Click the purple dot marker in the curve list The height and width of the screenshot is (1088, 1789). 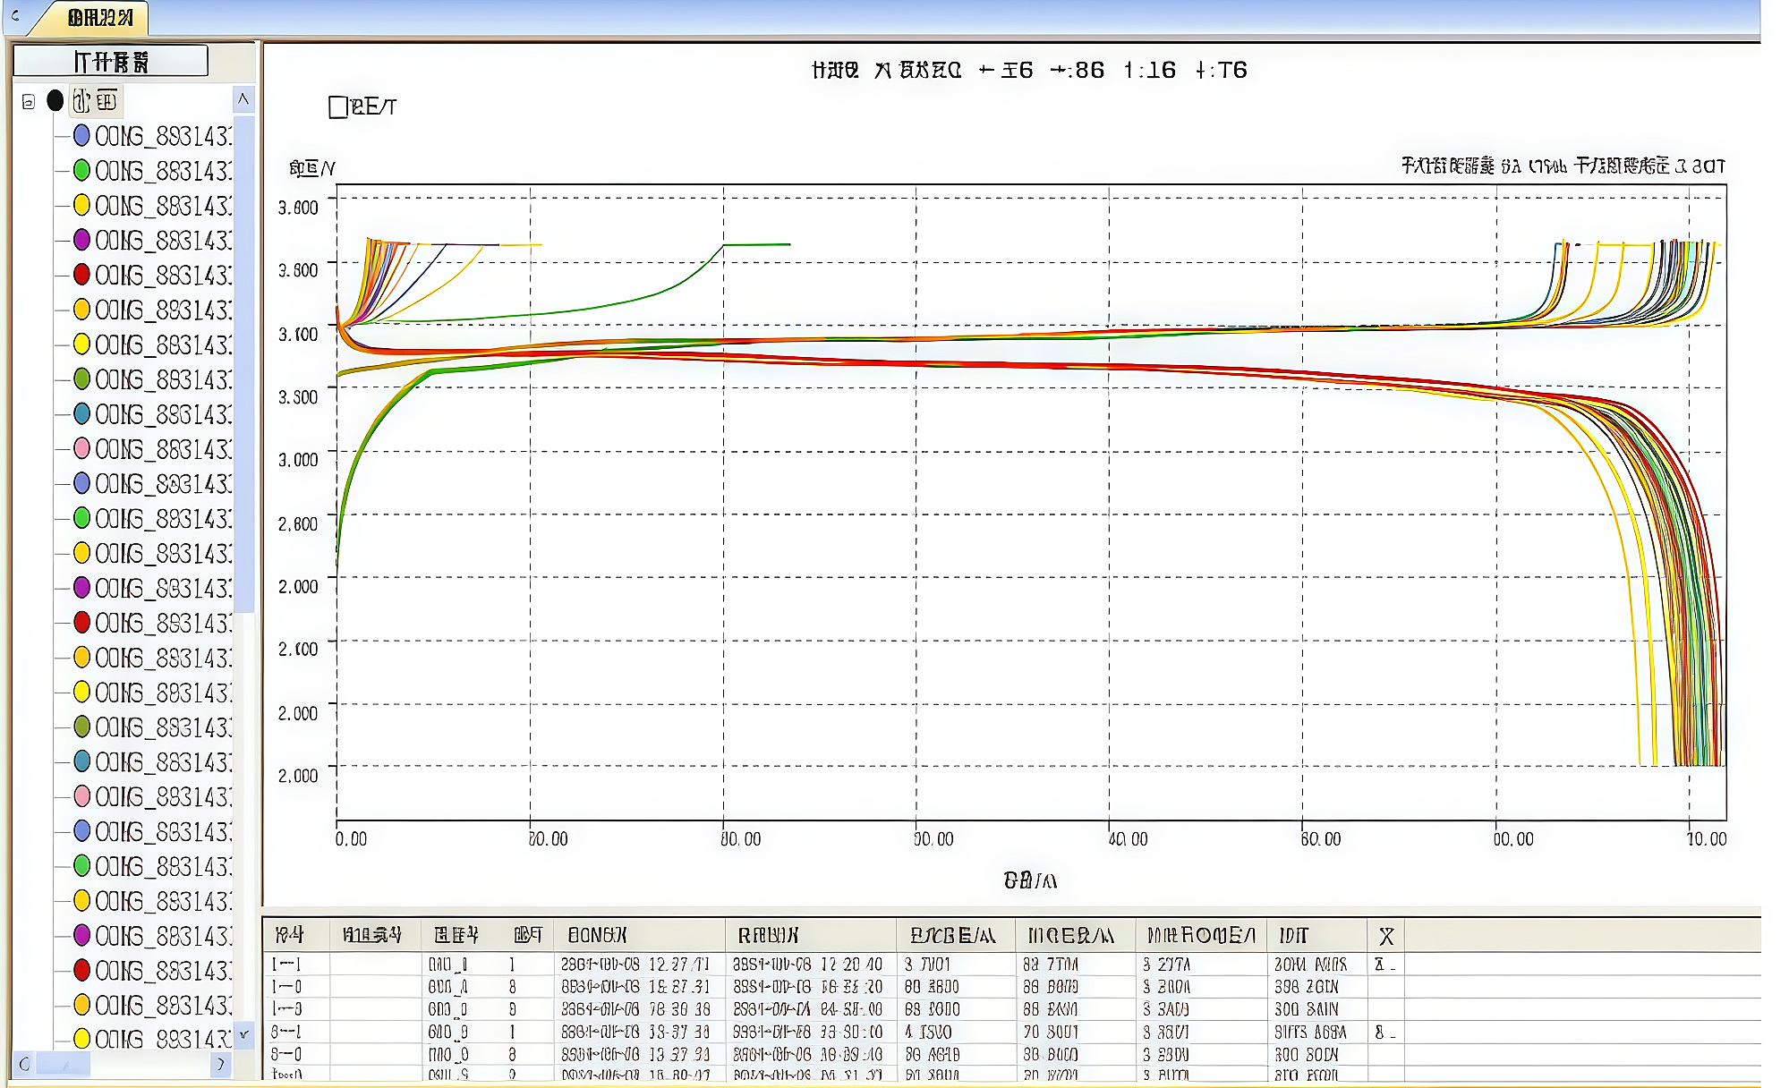pos(81,239)
